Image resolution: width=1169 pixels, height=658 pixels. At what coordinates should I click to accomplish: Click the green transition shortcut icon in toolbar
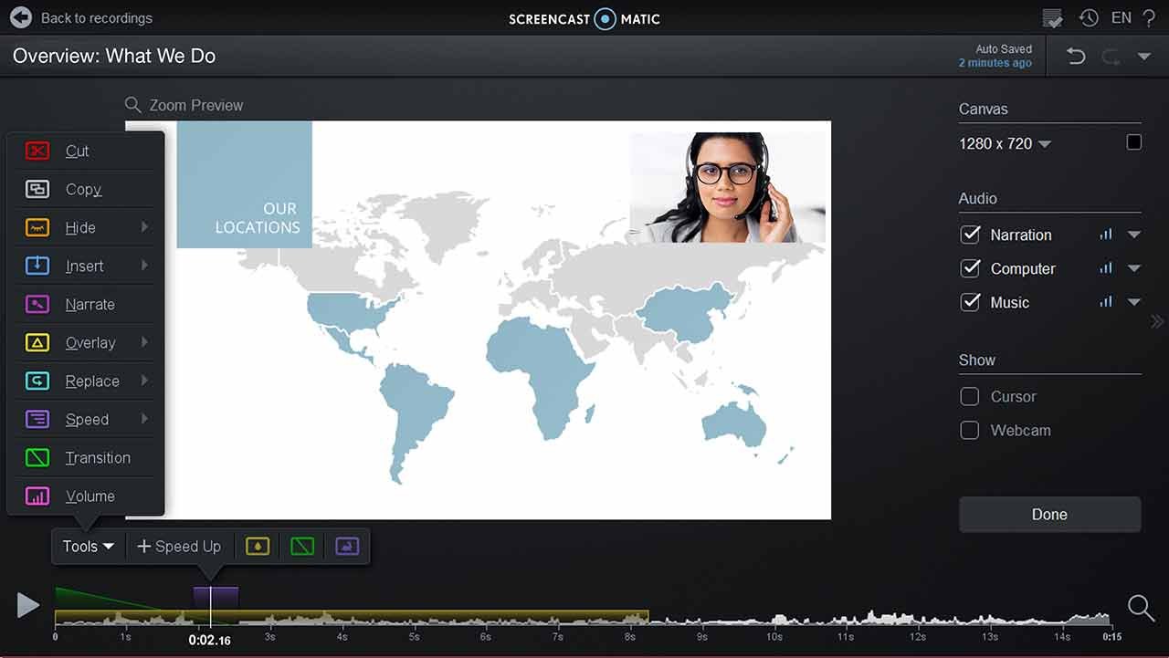(302, 546)
